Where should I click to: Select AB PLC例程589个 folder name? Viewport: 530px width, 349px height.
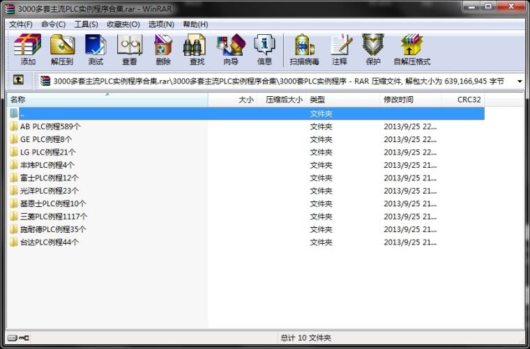(x=50, y=127)
